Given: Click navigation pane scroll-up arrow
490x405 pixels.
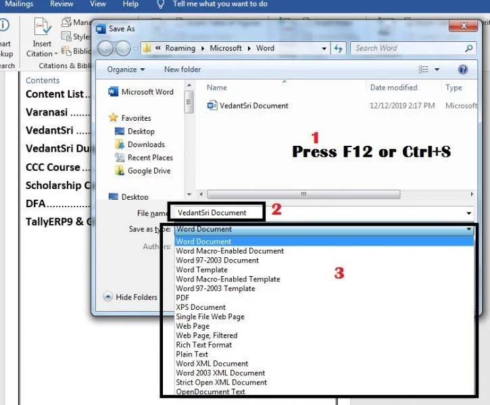Looking at the screenshot, I should point(189,85).
